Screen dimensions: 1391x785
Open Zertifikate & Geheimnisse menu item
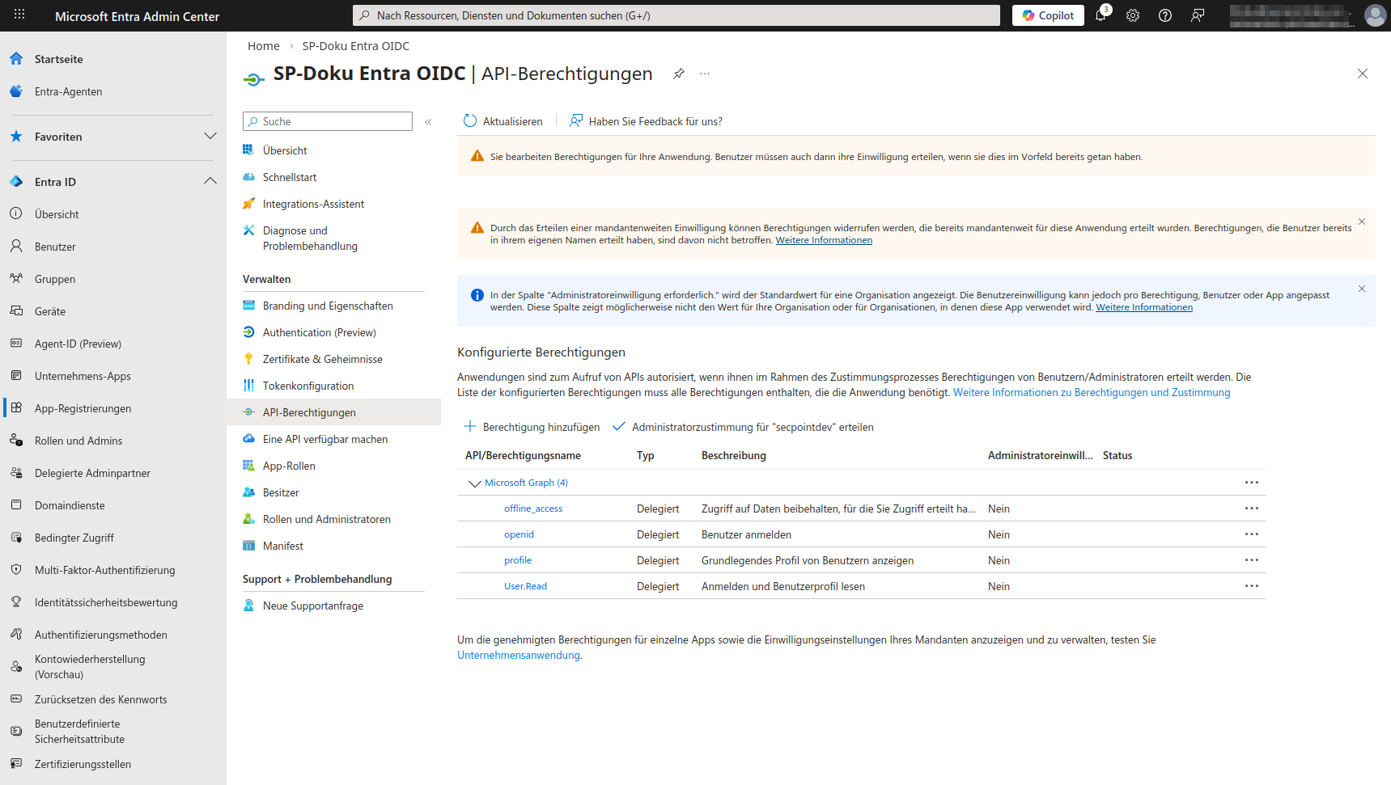(322, 359)
